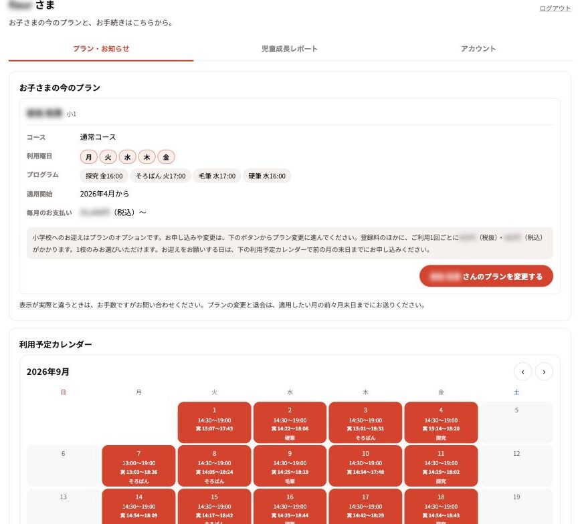Click the 利用予定カレンダー heading
The image size is (582, 524).
[56, 344]
